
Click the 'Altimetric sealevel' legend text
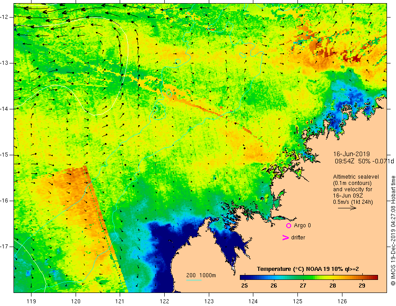(x=356, y=177)
